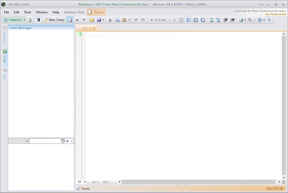Click the browse window icon in search box
288x193 pixels.
63,141
